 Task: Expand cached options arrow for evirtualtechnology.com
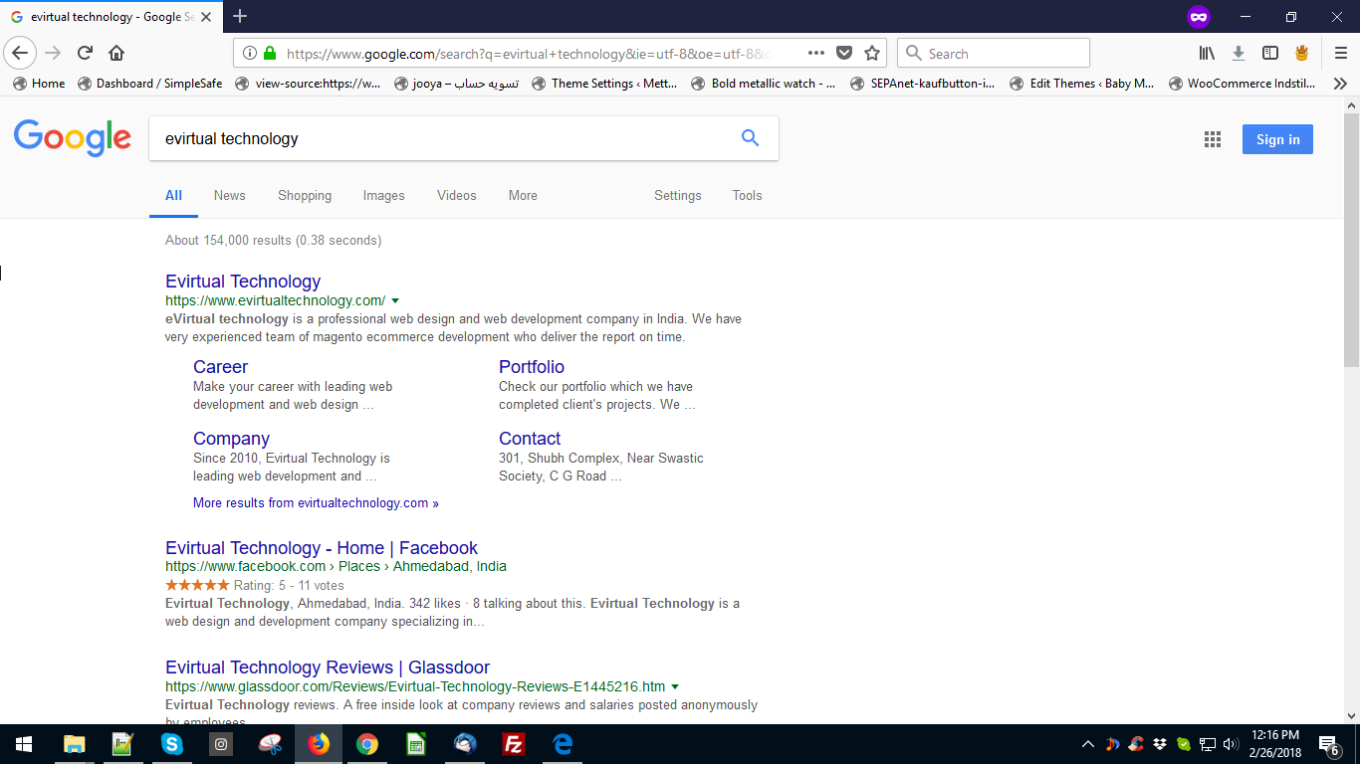pos(395,300)
